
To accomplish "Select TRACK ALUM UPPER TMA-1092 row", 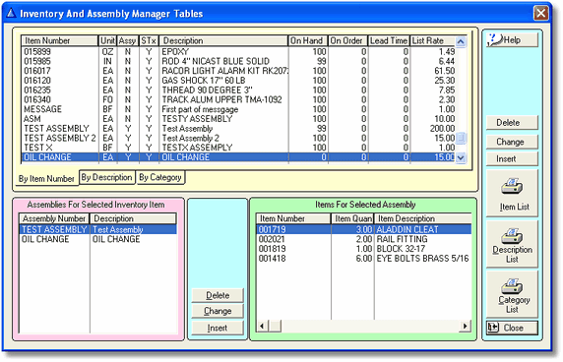I will 238,99.
